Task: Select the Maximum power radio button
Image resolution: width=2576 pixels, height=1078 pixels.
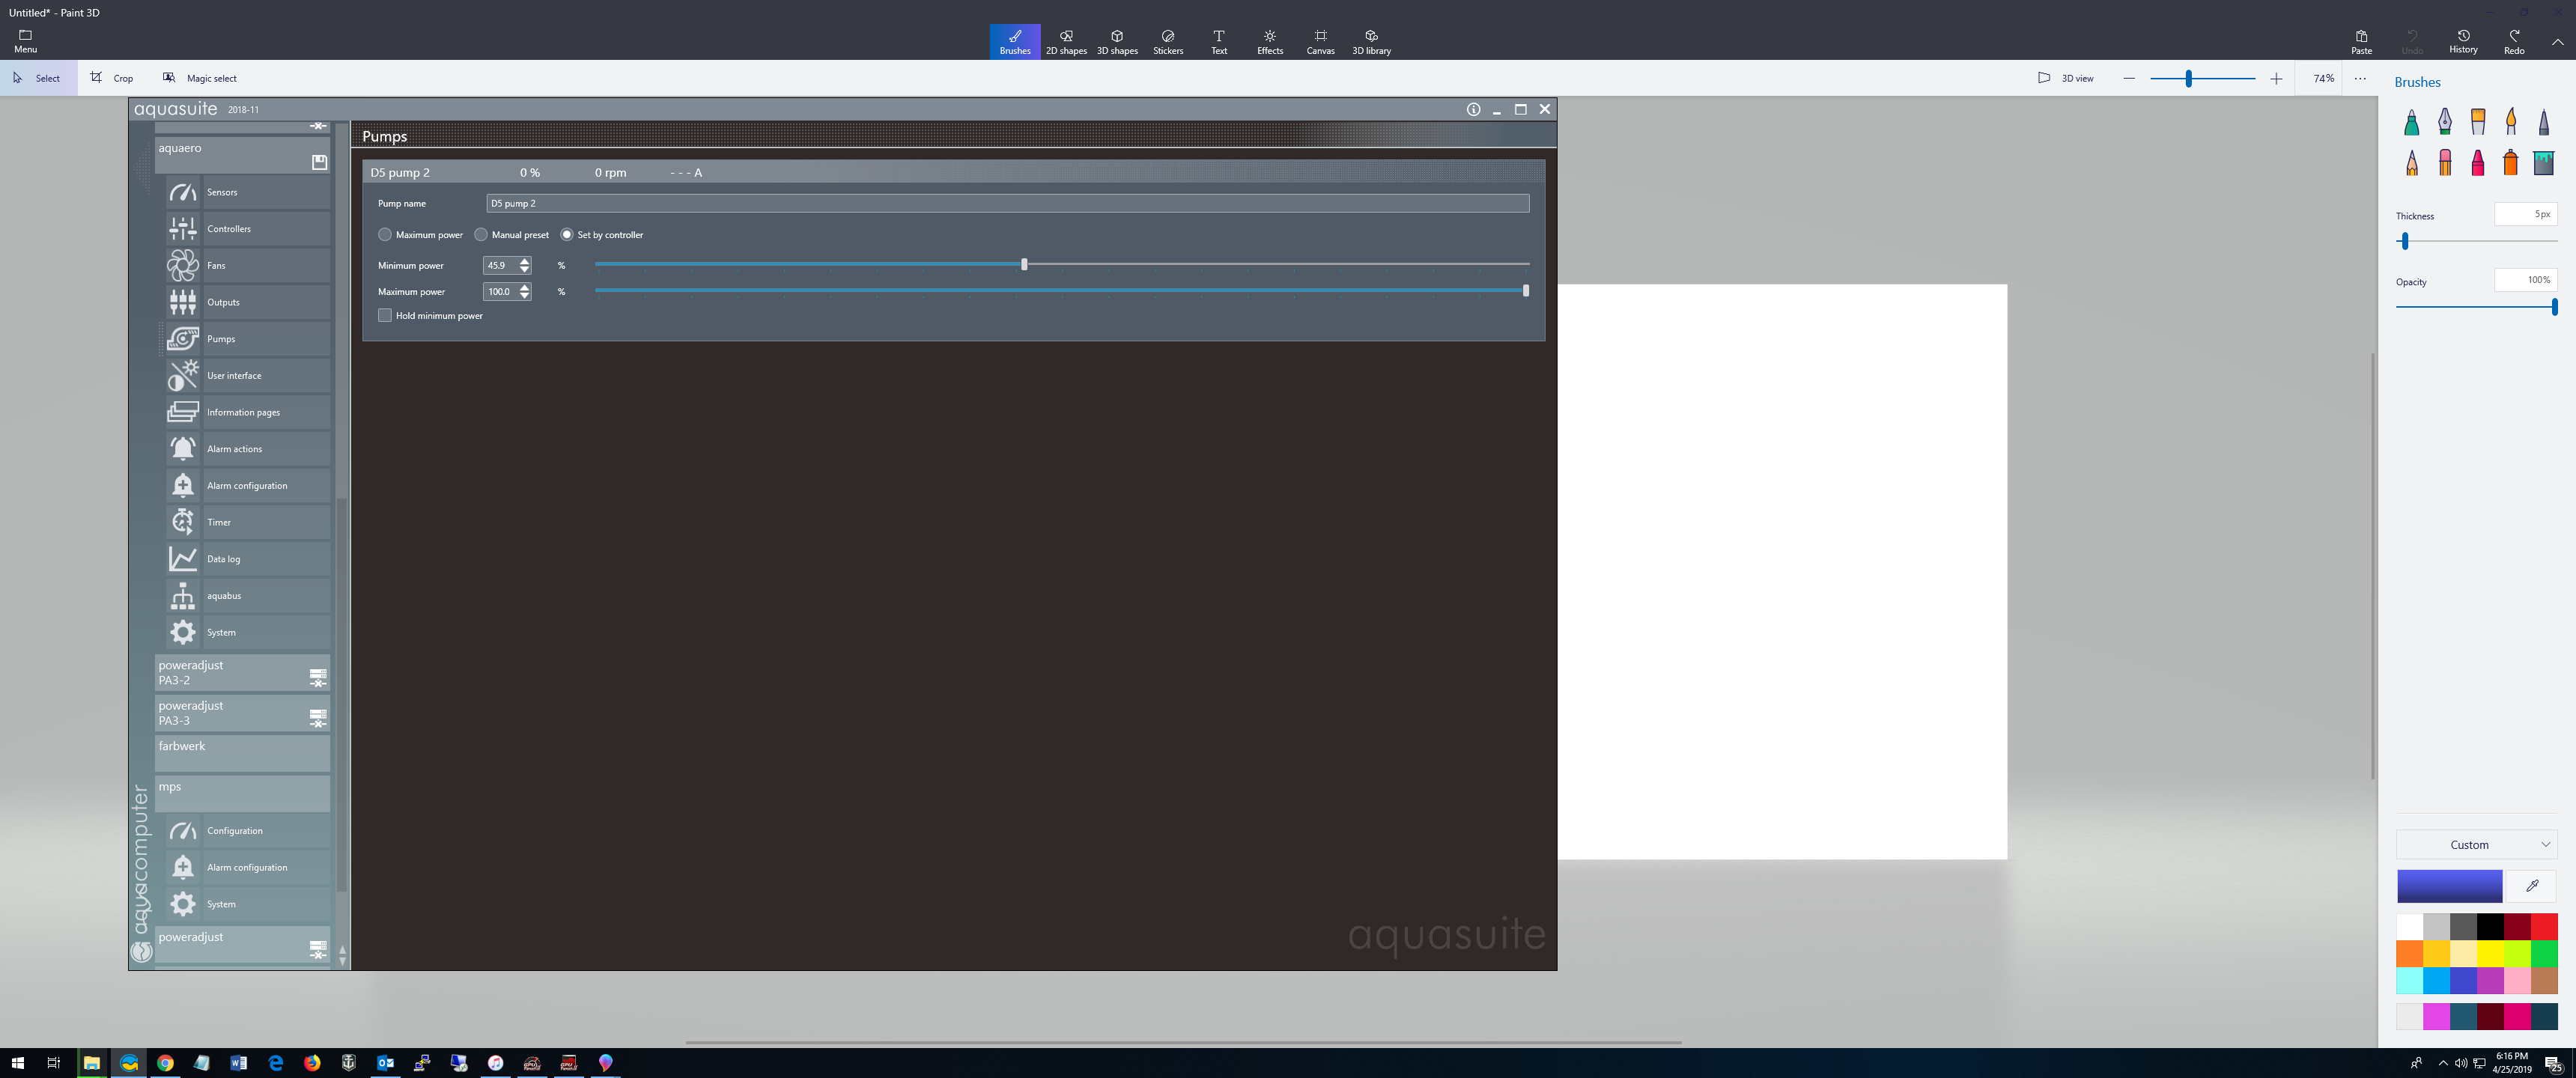Action: pyautogui.click(x=385, y=235)
